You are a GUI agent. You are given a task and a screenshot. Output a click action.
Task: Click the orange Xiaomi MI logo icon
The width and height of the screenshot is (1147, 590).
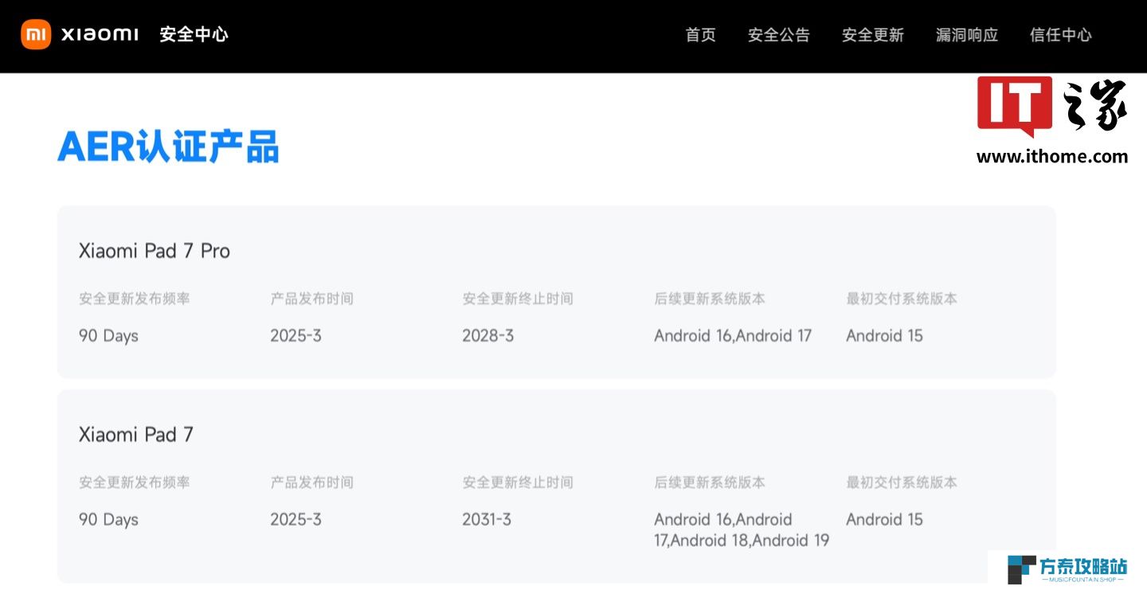[36, 34]
